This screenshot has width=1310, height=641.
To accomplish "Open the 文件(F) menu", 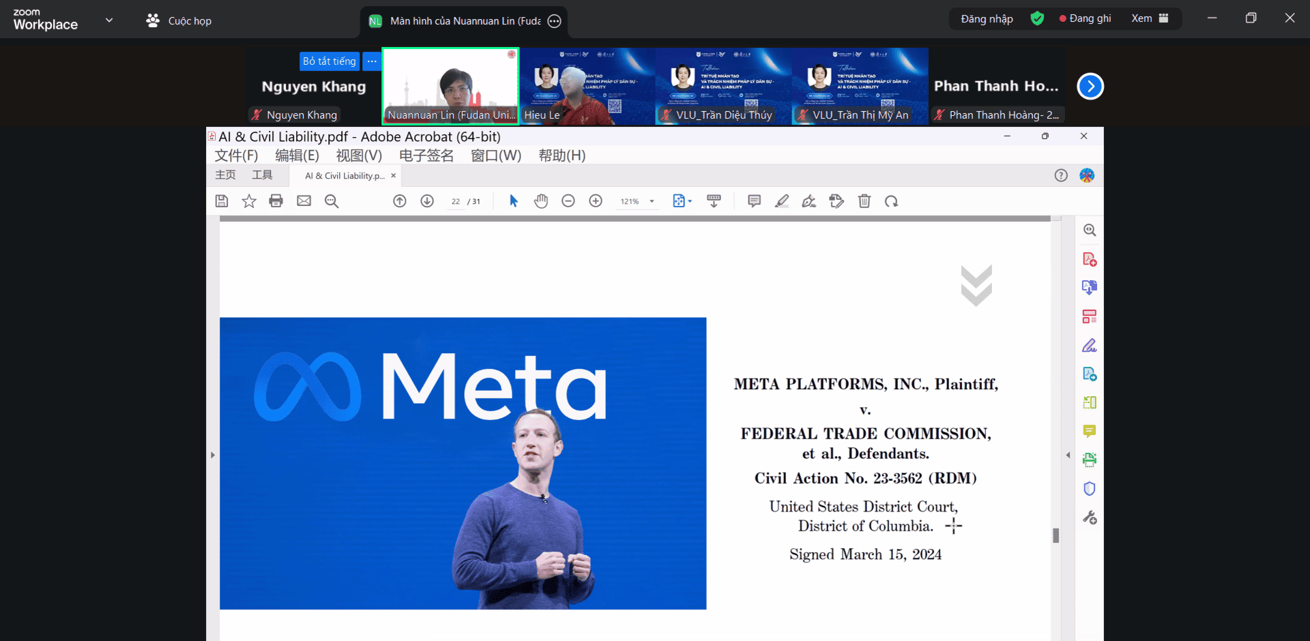I will coord(236,155).
